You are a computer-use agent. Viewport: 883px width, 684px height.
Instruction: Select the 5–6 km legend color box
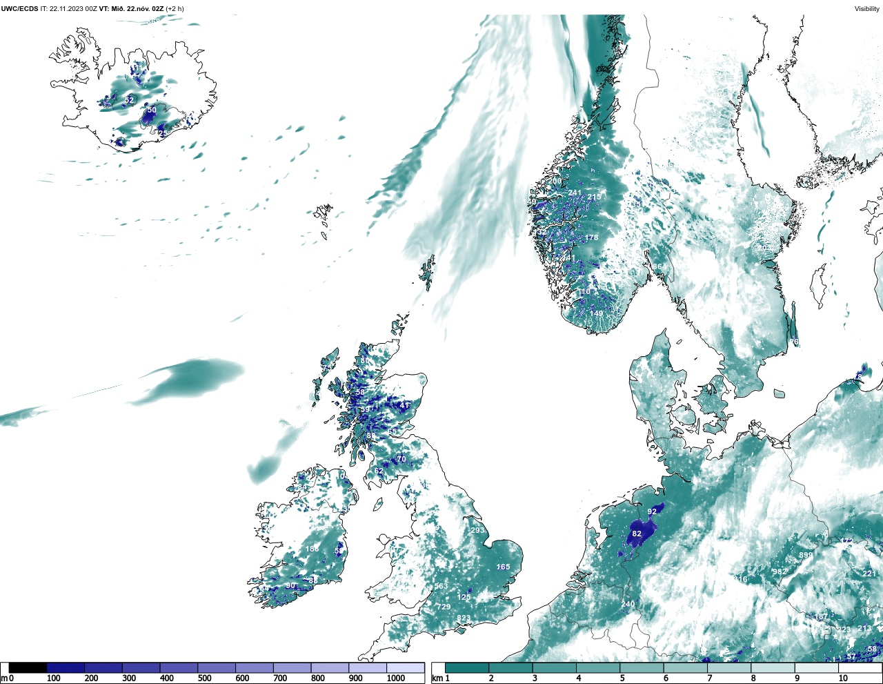coord(642,667)
